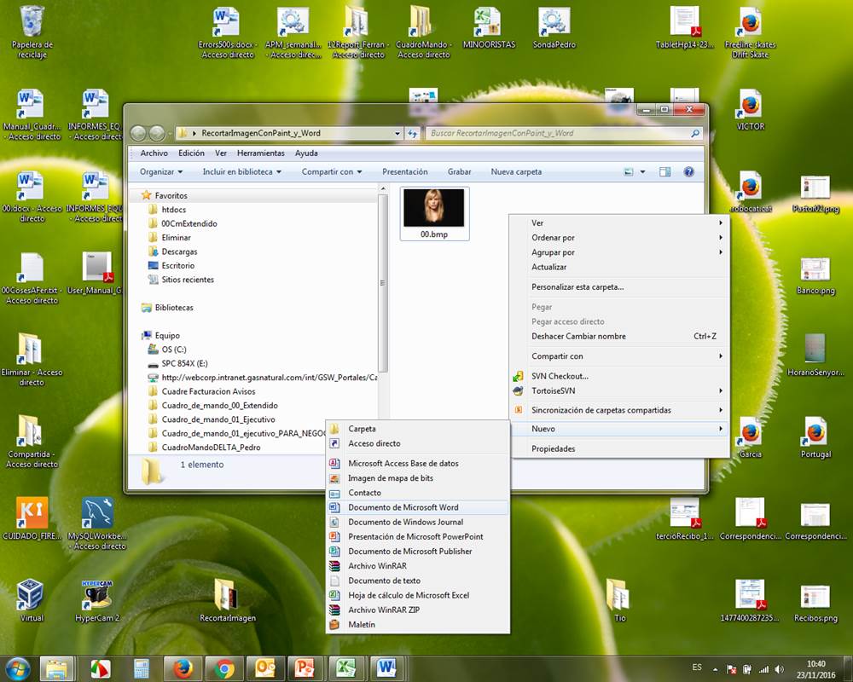853x682 pixels.
Task: Open the Herramientas menu
Action: tap(260, 153)
